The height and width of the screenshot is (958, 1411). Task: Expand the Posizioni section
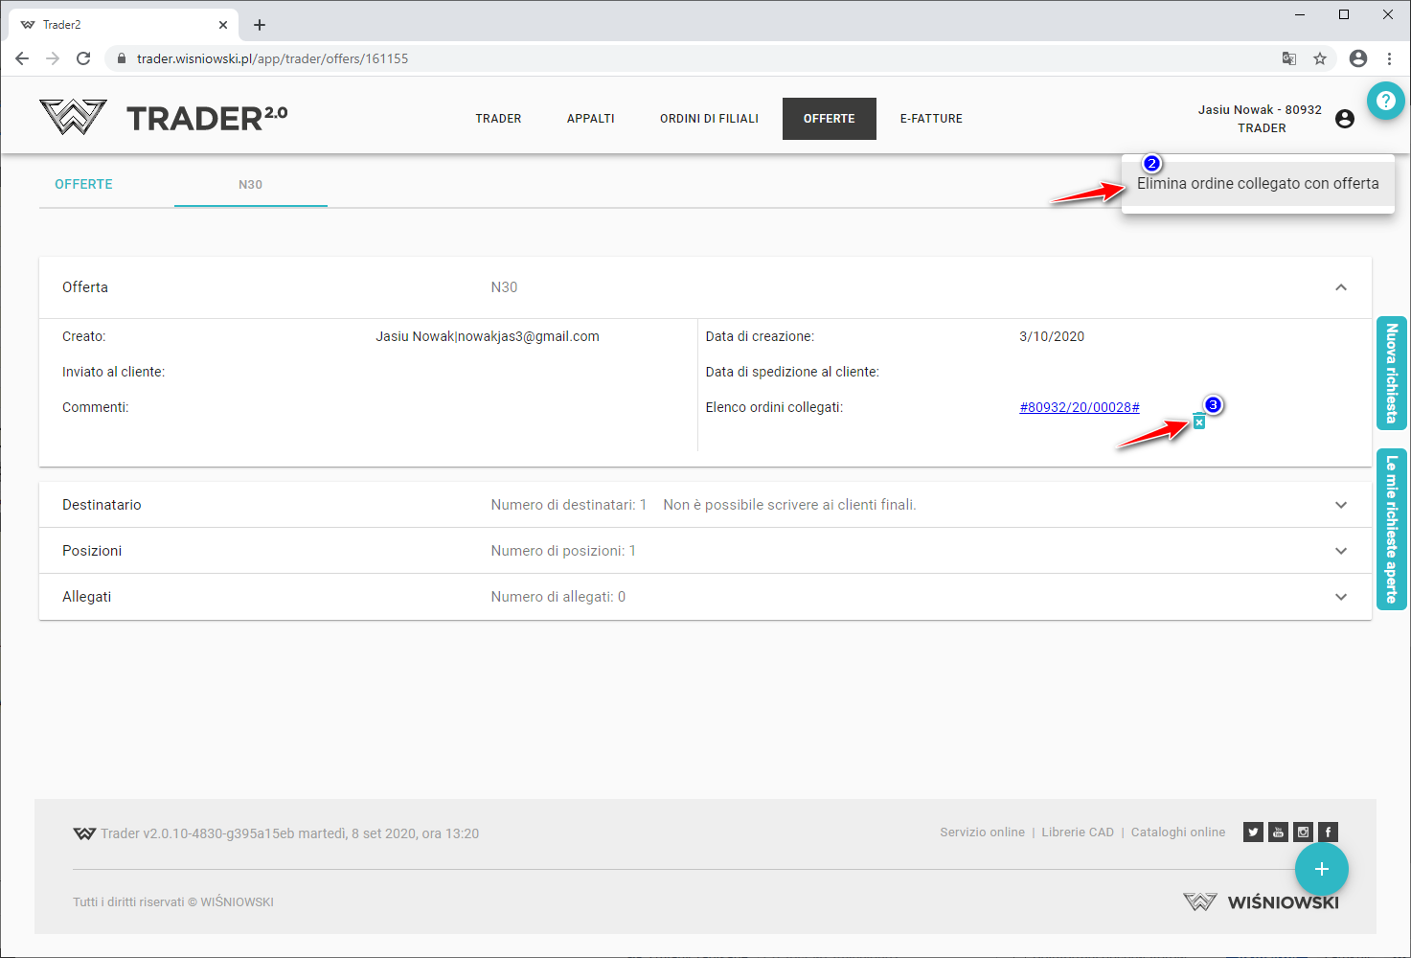click(x=1340, y=551)
